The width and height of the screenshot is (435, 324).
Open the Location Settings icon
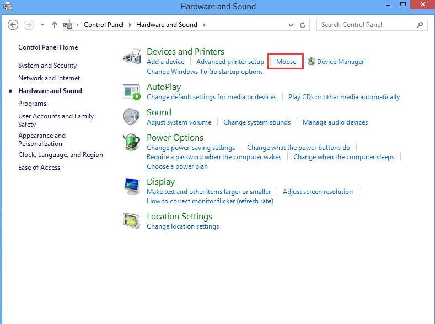(132, 220)
